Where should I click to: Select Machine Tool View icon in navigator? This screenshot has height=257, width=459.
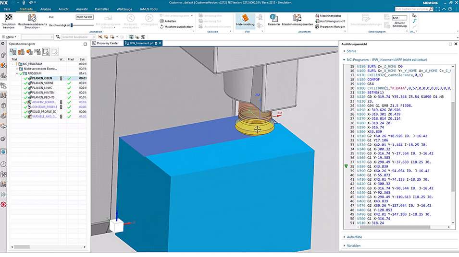(21, 52)
